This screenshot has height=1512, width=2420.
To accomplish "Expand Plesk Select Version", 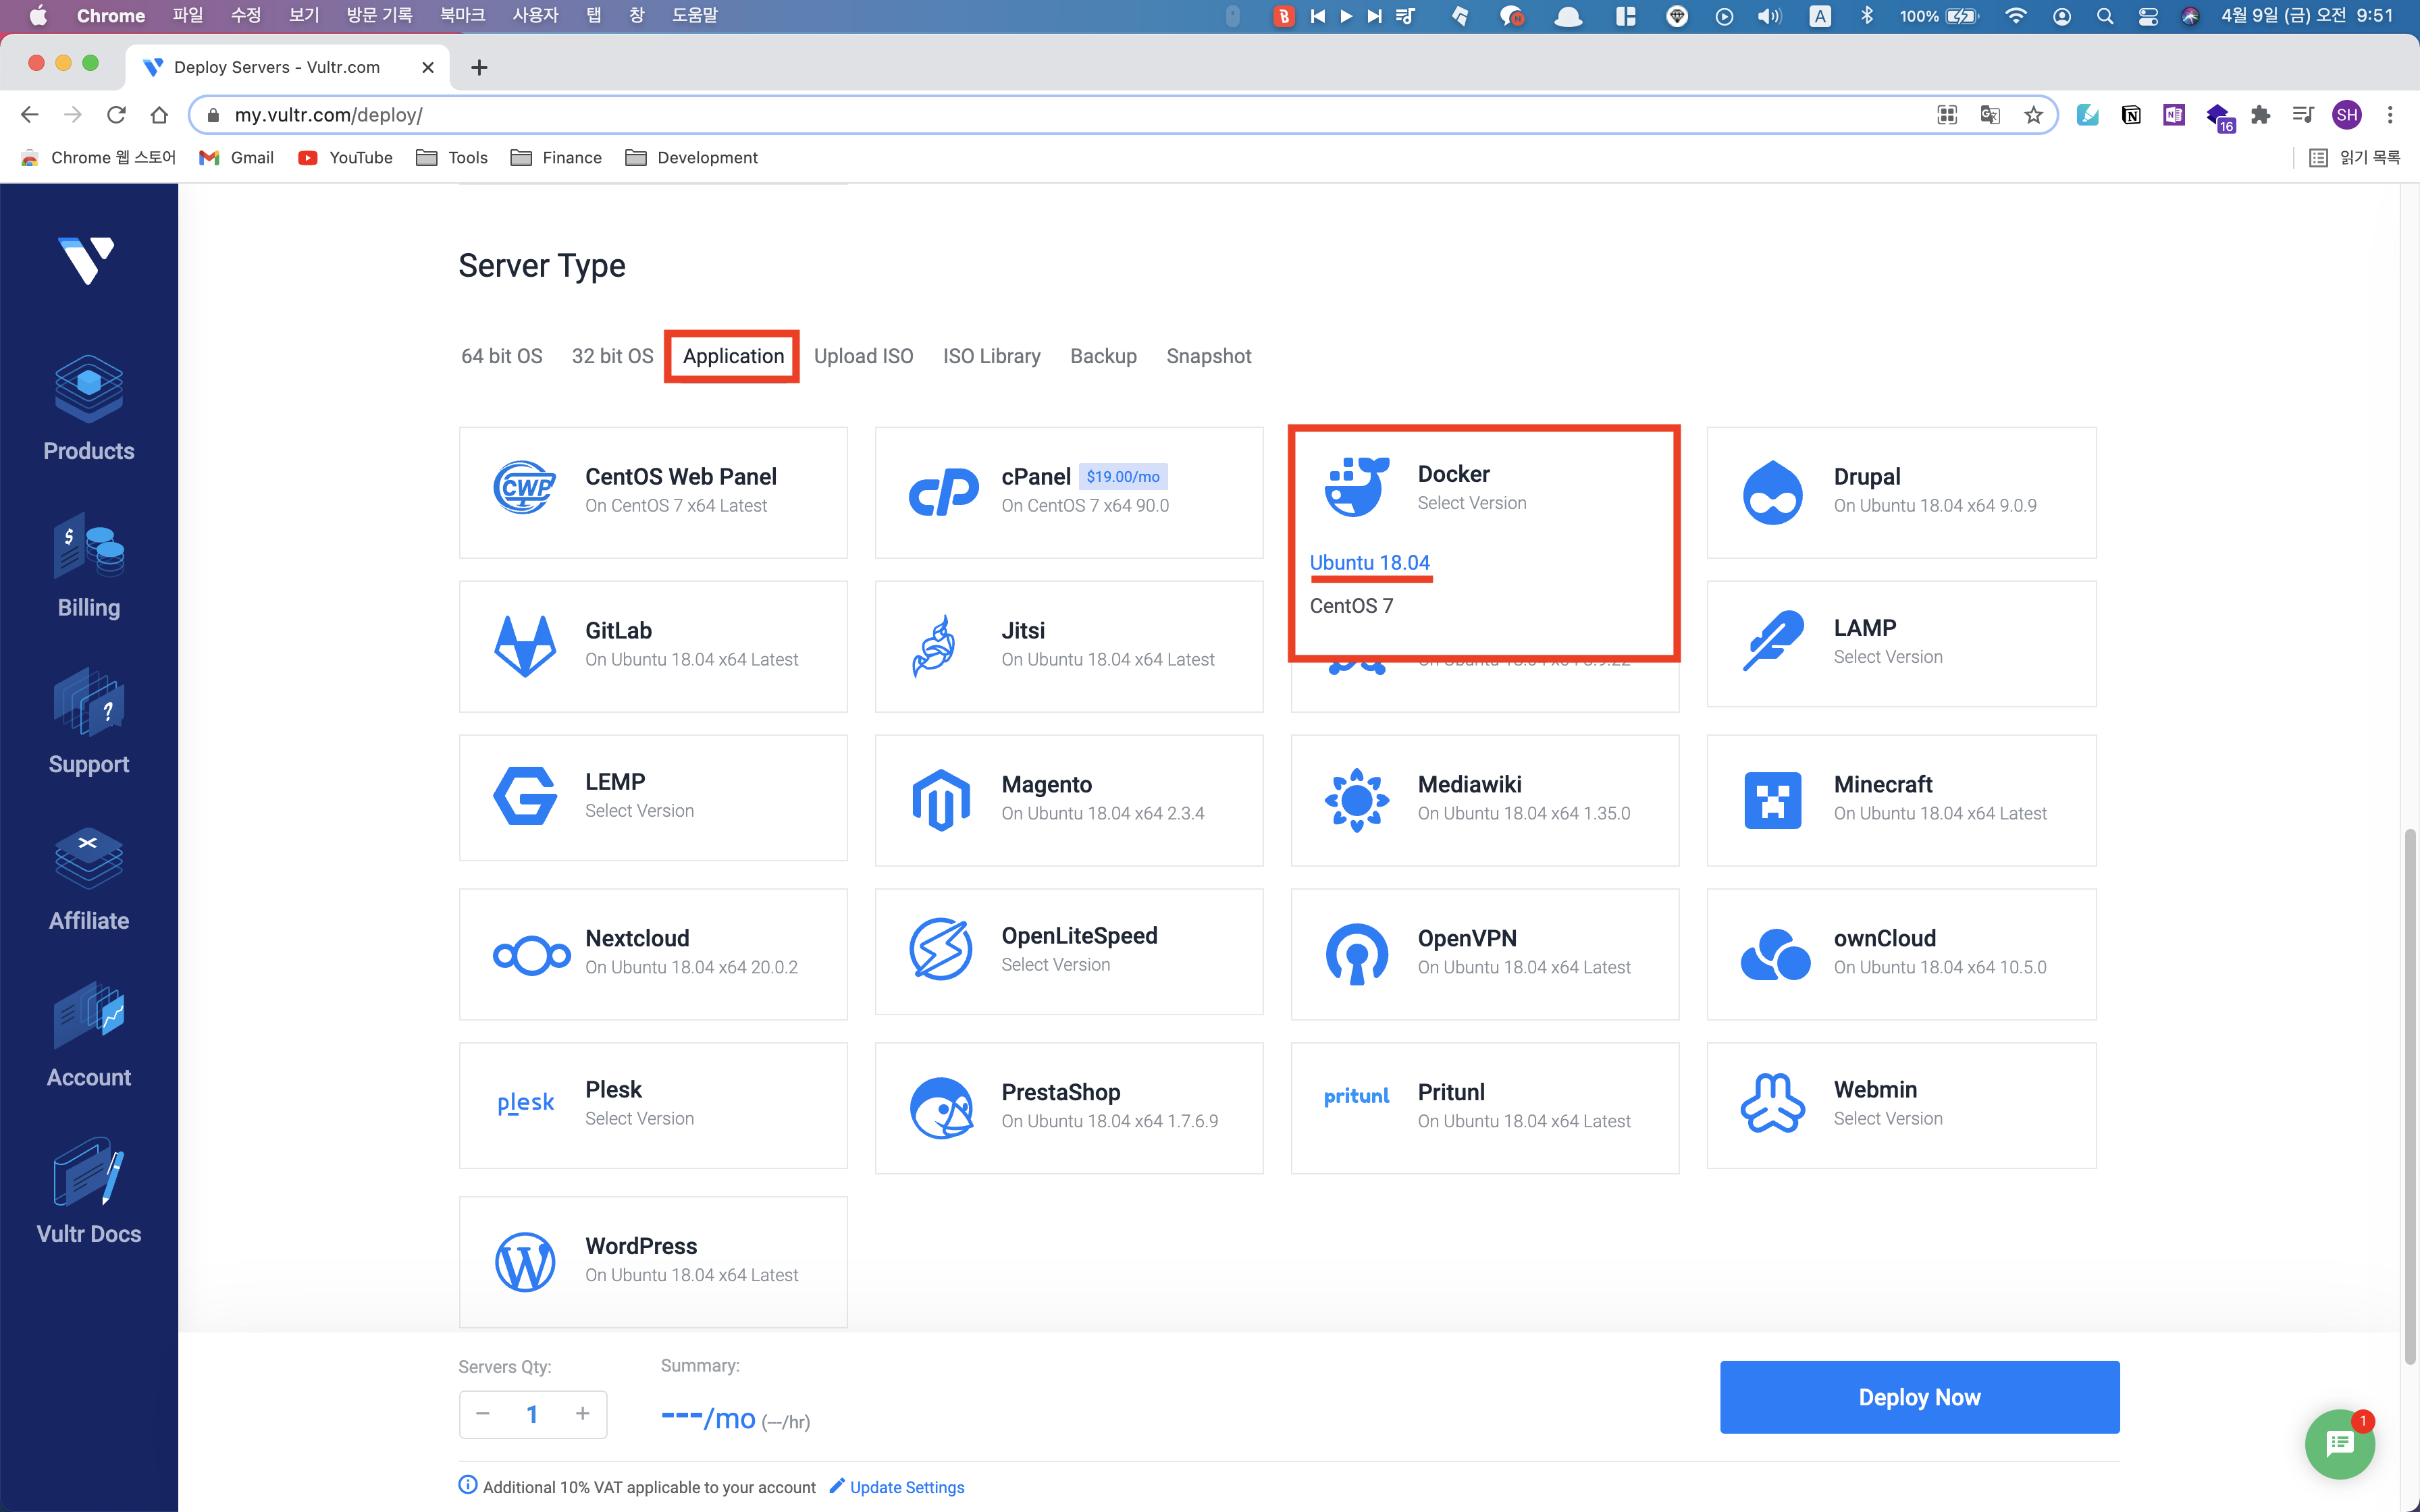I will click(639, 1119).
